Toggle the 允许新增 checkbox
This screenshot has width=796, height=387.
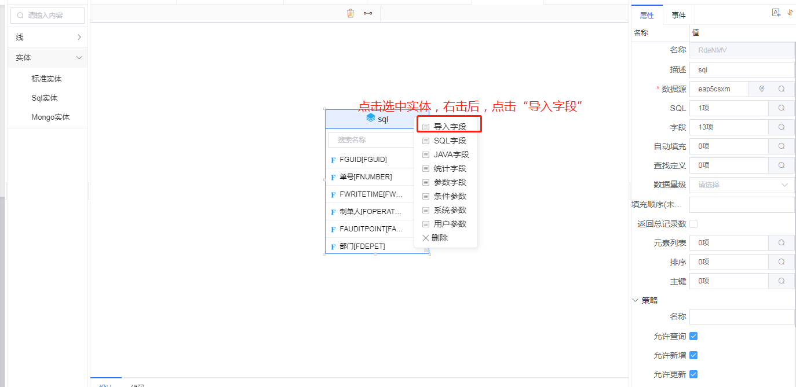(x=693, y=355)
